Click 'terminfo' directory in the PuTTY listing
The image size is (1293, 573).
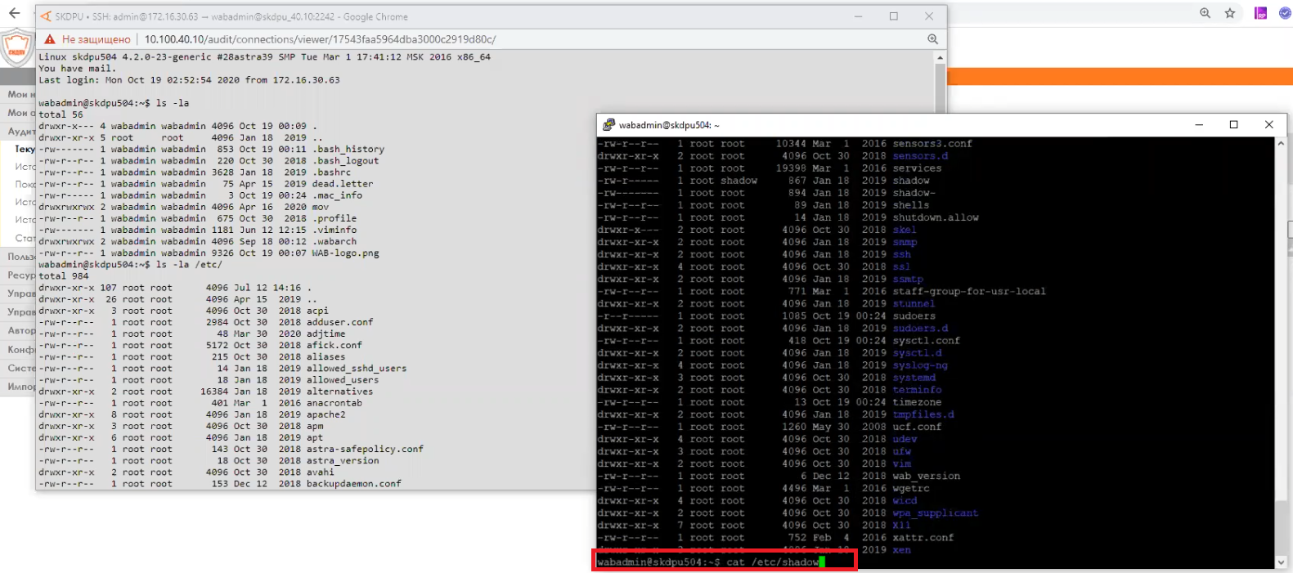coord(917,390)
